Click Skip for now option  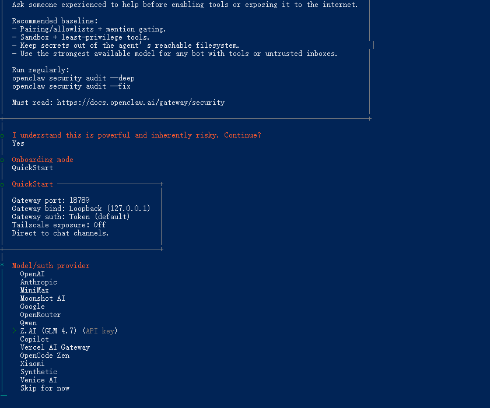45,388
